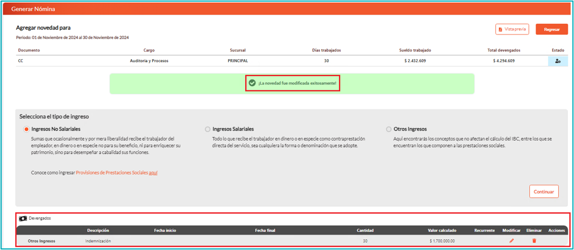Screen dimensions: 574x250
Task: Delete Indemnización using the trash icon
Action: [534, 241]
